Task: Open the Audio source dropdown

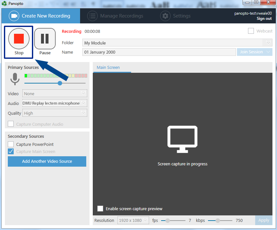Action: pyautogui.click(x=55, y=103)
